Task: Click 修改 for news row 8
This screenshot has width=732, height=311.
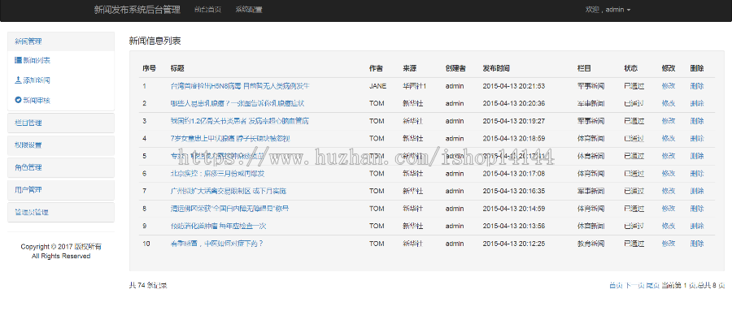Action: (x=669, y=209)
